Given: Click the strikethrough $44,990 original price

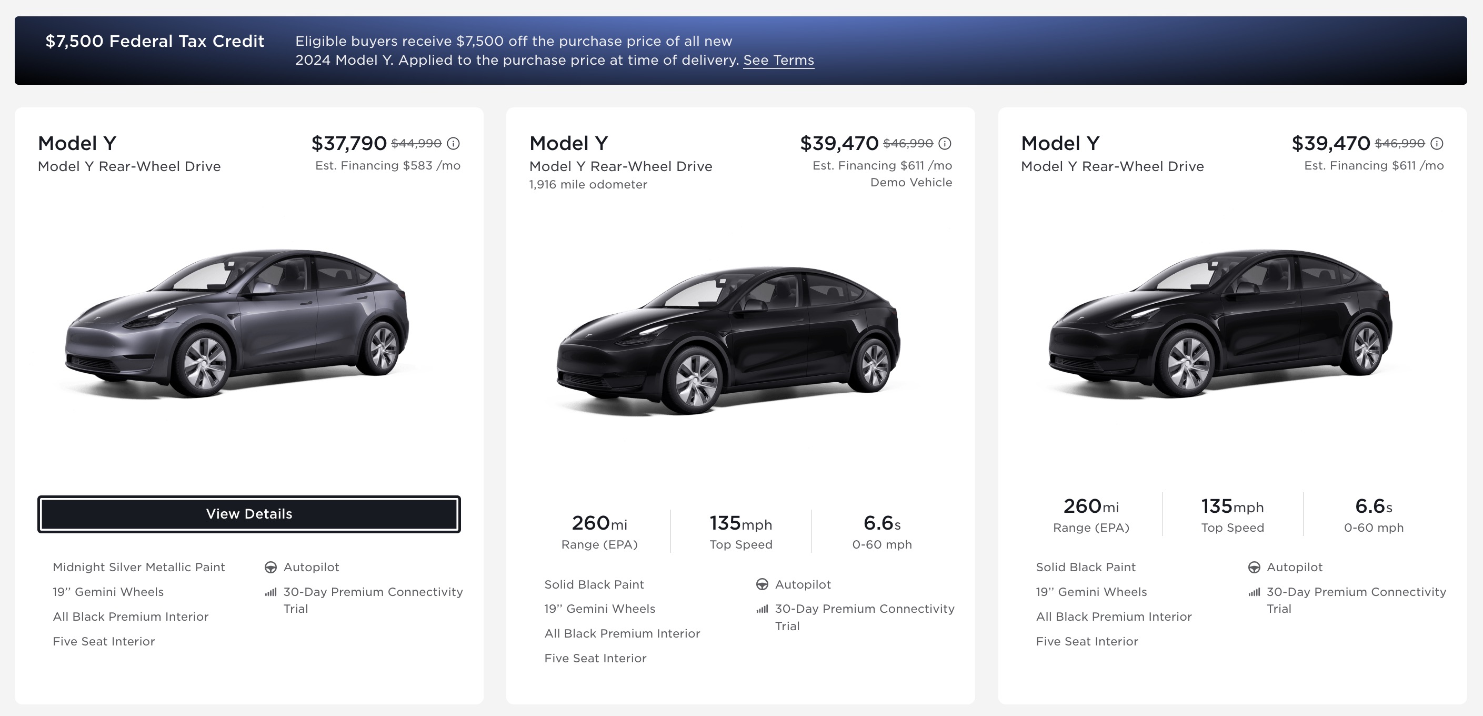Looking at the screenshot, I should tap(416, 143).
